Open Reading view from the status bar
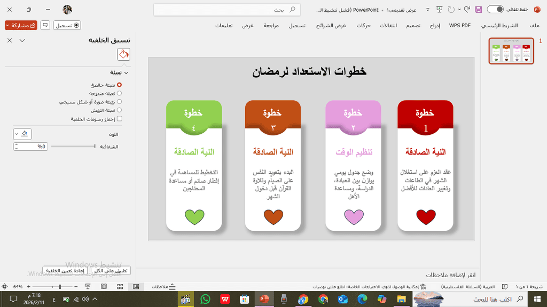 (x=104, y=286)
